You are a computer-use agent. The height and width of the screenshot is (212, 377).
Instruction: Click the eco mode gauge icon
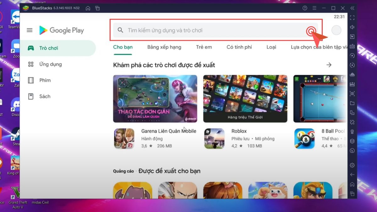point(352,151)
